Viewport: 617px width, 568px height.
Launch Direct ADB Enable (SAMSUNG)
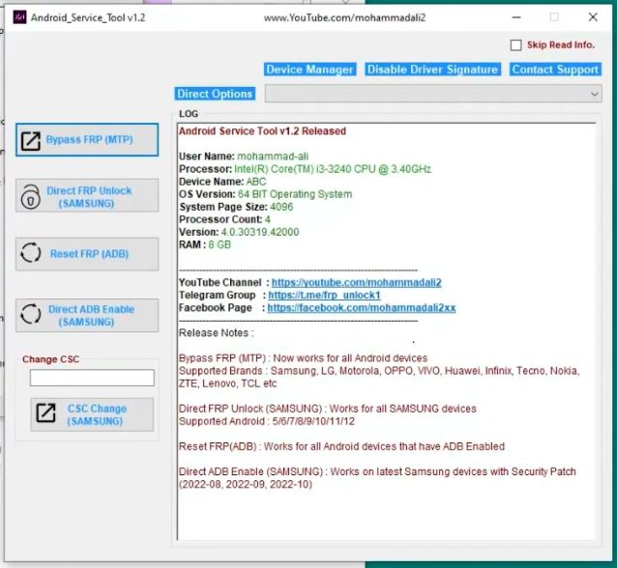coord(87,315)
